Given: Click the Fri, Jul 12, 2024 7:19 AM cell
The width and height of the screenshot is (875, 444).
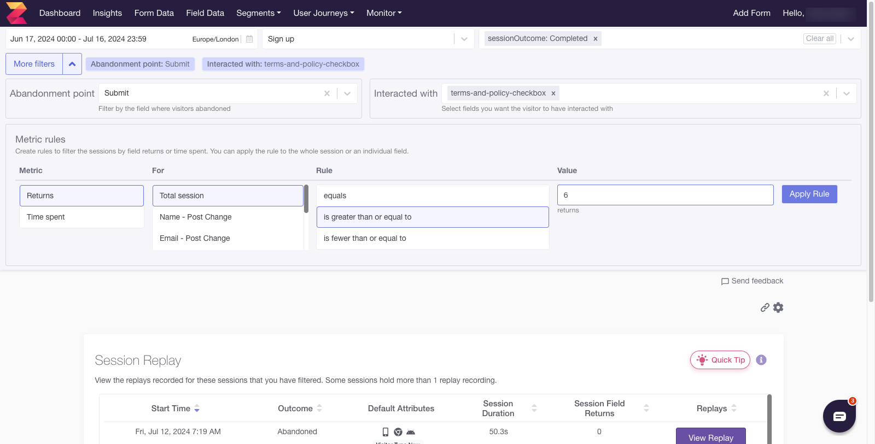Looking at the screenshot, I should pyautogui.click(x=178, y=431).
